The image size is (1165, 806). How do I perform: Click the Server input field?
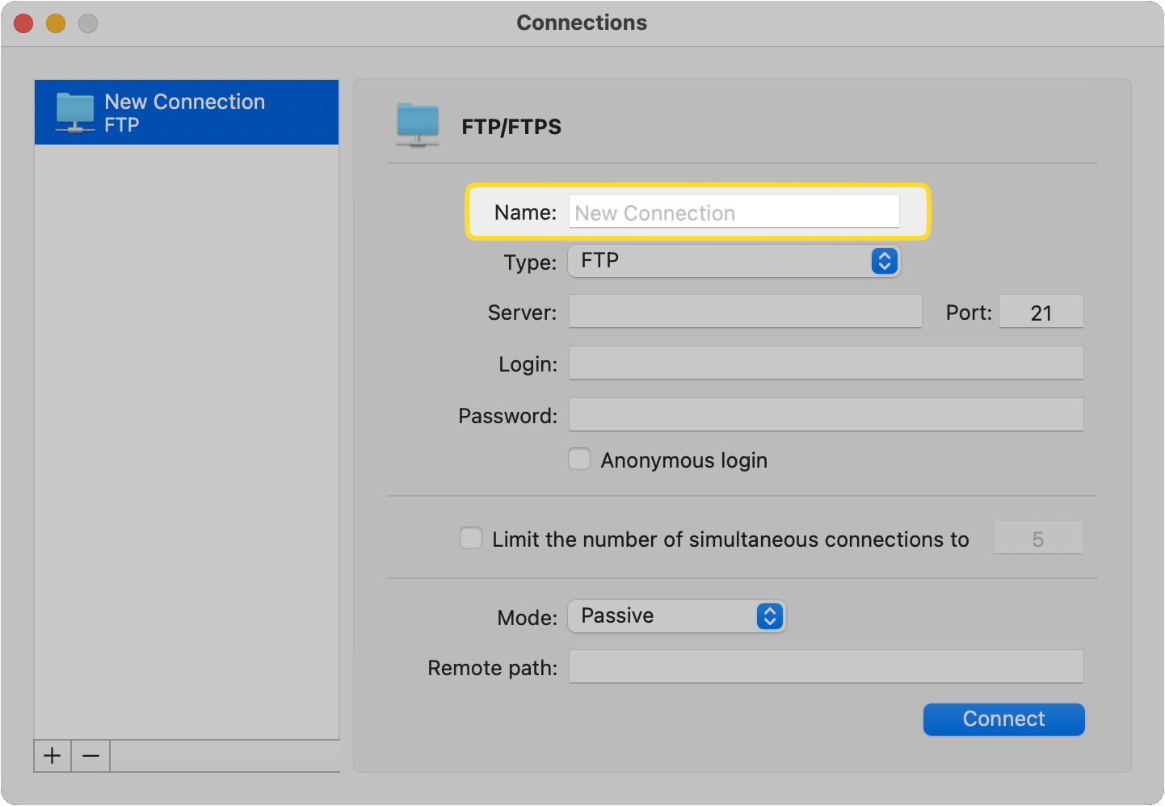coord(745,311)
